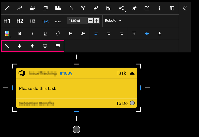Toggle bold formatting

(20, 33)
